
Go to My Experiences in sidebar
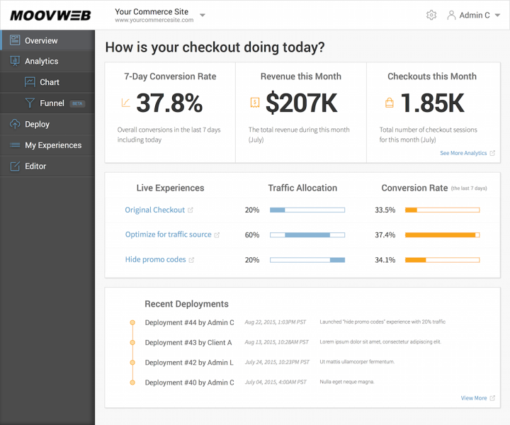[x=52, y=145]
